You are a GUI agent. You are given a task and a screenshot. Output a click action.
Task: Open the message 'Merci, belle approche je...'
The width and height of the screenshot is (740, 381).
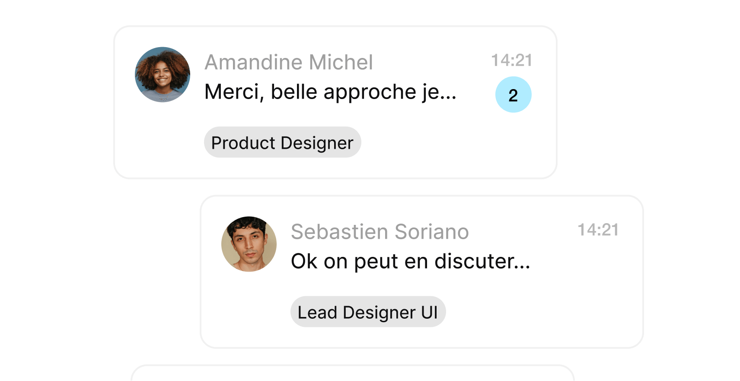point(330,92)
